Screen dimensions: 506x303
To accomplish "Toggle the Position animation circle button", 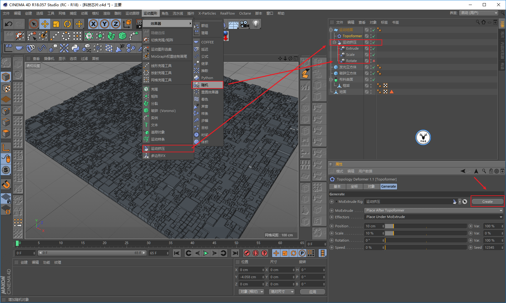I will tap(332, 226).
